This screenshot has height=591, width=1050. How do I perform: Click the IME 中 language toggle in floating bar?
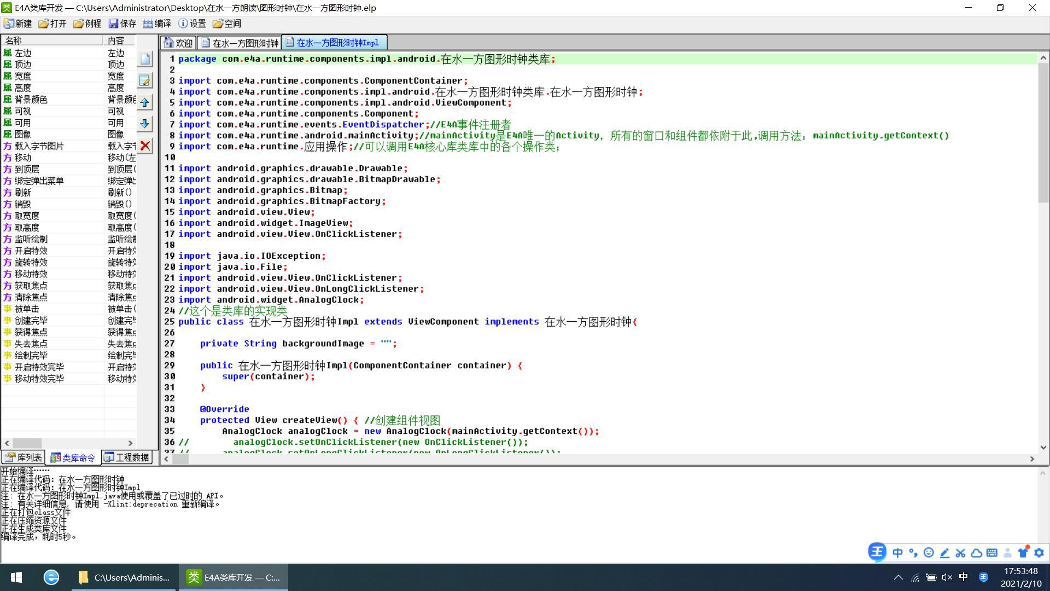[x=897, y=553]
